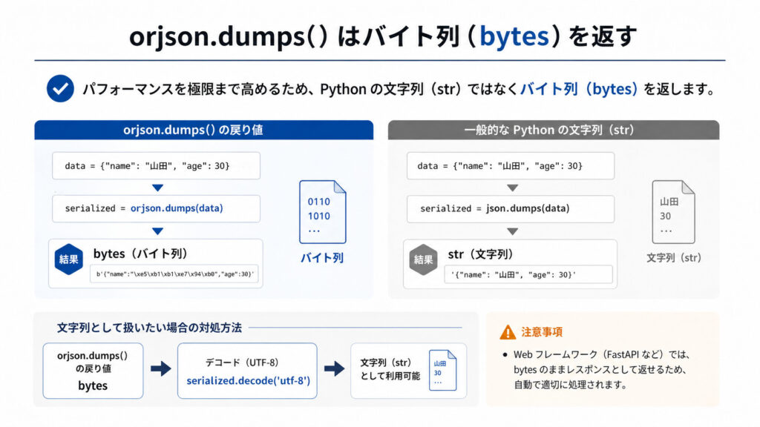Click the gray 山田 30 document icon
This screenshot has width=760, height=427.
pos(673,211)
